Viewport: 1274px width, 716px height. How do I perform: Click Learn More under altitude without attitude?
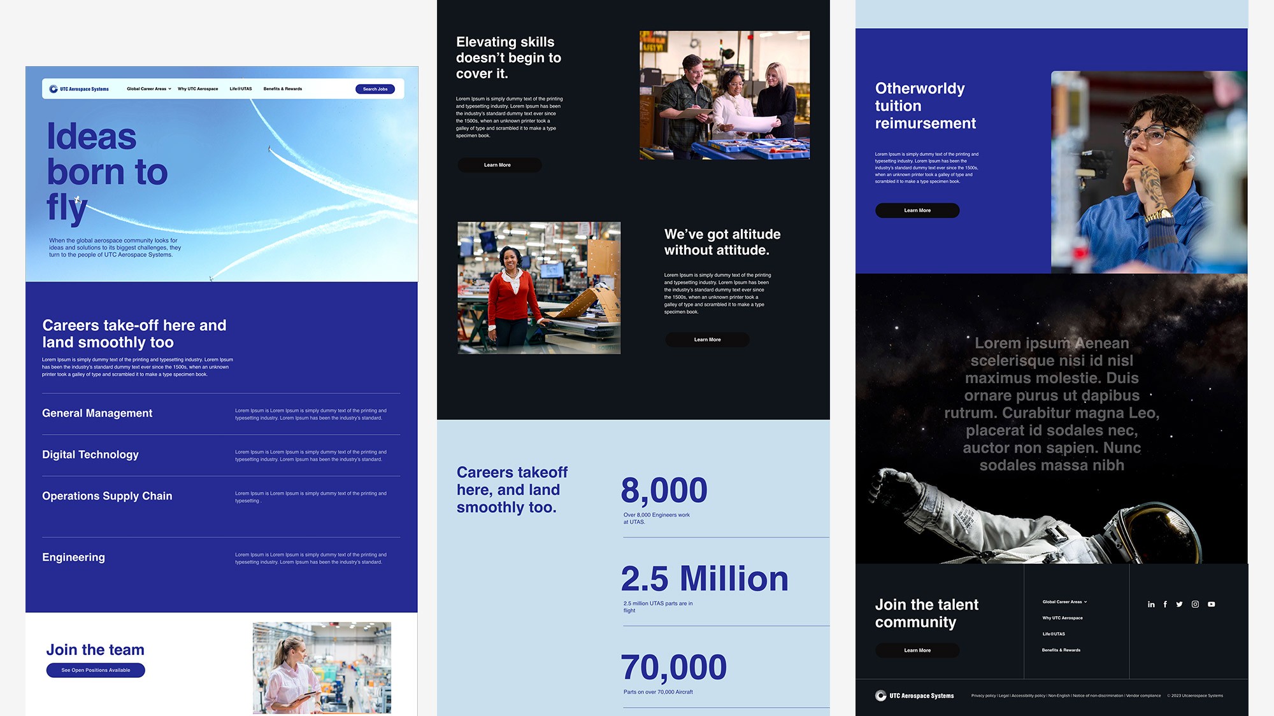707,340
